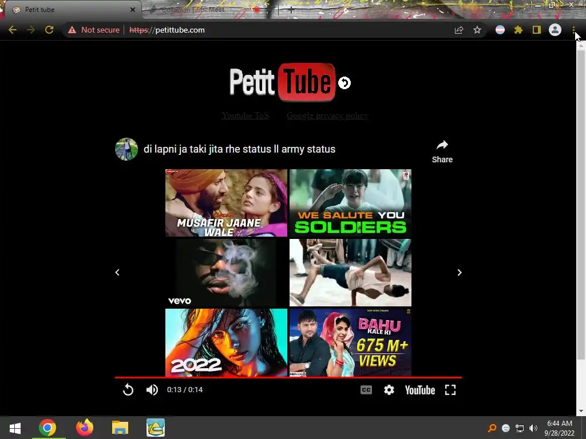
Task: Open the fourth pinned taskbar app
Action: point(156,428)
